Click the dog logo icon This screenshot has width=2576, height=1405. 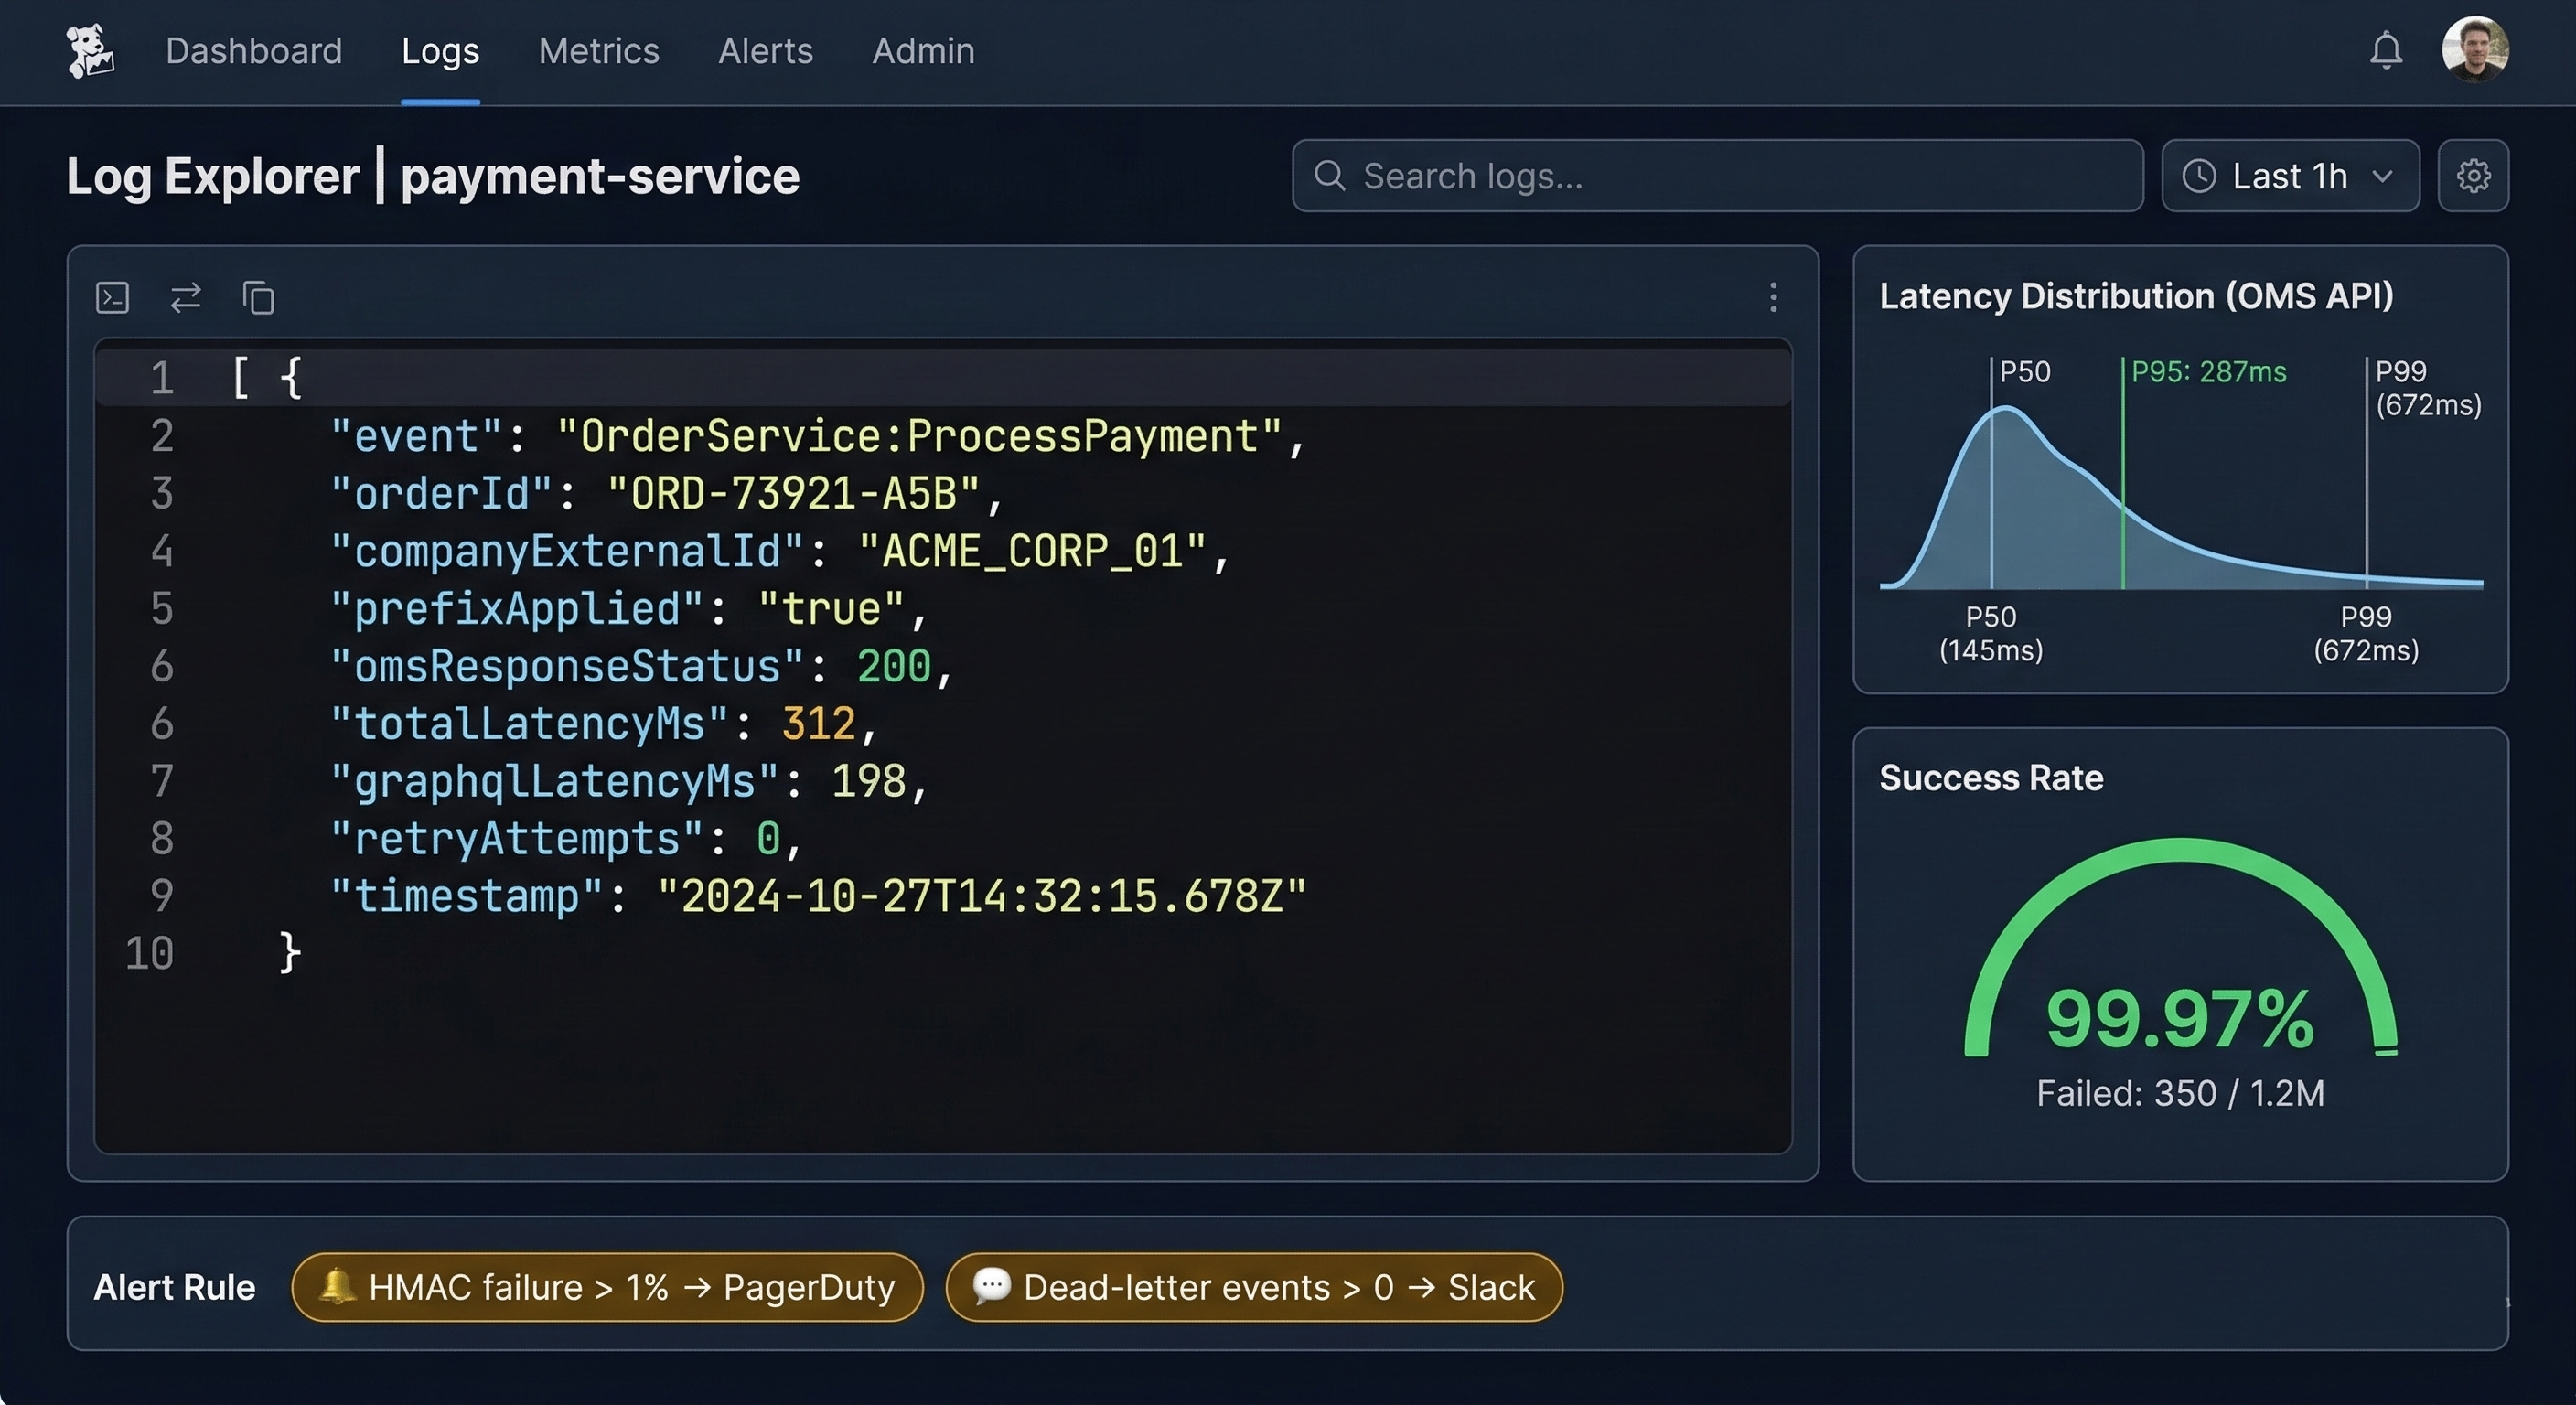pyautogui.click(x=90, y=51)
